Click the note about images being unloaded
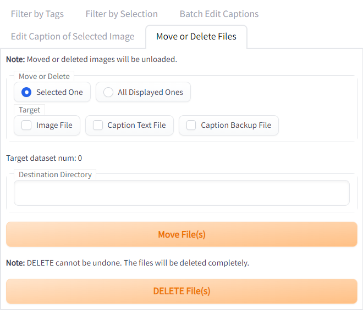This screenshot has width=363, height=310. pos(91,59)
